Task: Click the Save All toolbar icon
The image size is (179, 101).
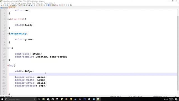Action: coord(8,5)
